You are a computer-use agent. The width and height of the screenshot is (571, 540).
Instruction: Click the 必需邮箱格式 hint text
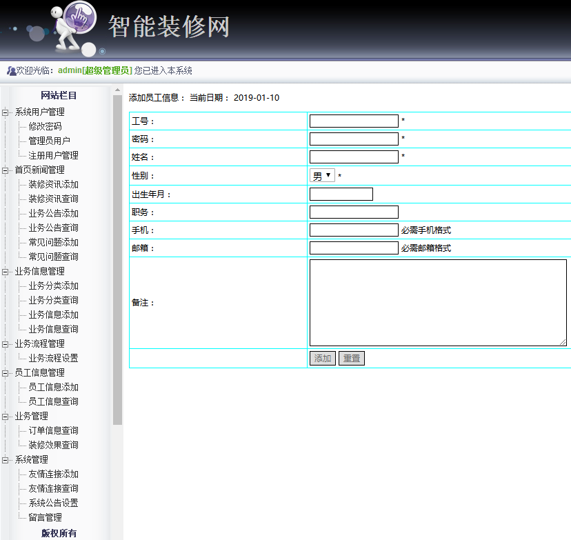point(426,248)
